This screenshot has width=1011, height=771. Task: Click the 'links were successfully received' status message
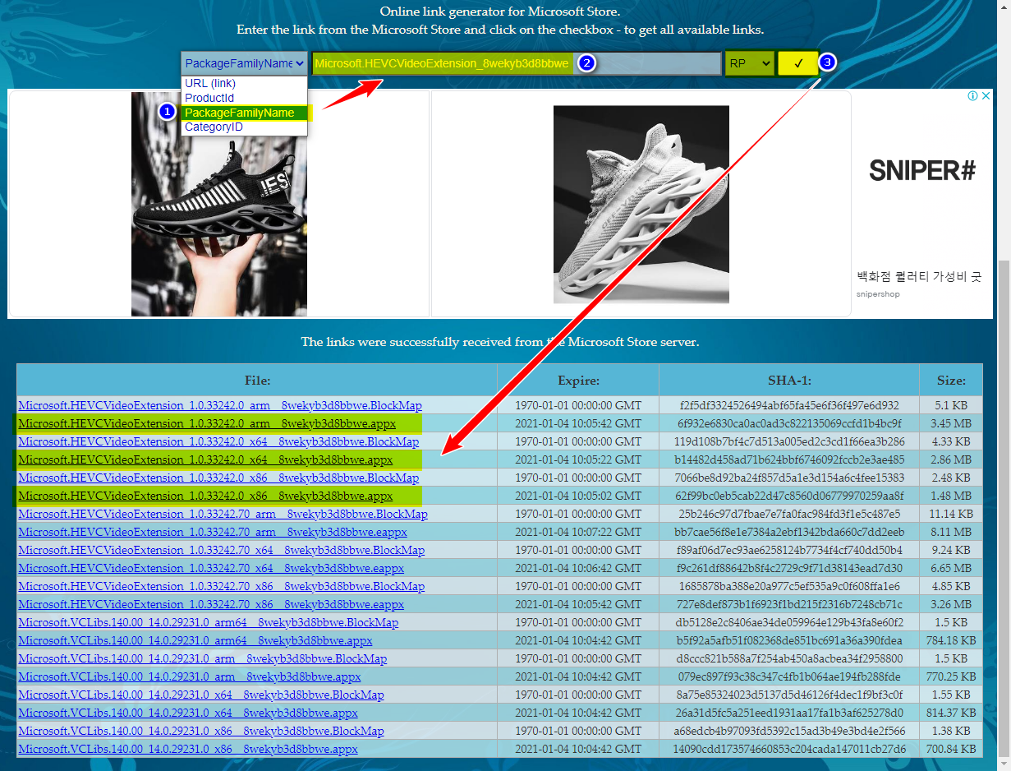tap(500, 341)
